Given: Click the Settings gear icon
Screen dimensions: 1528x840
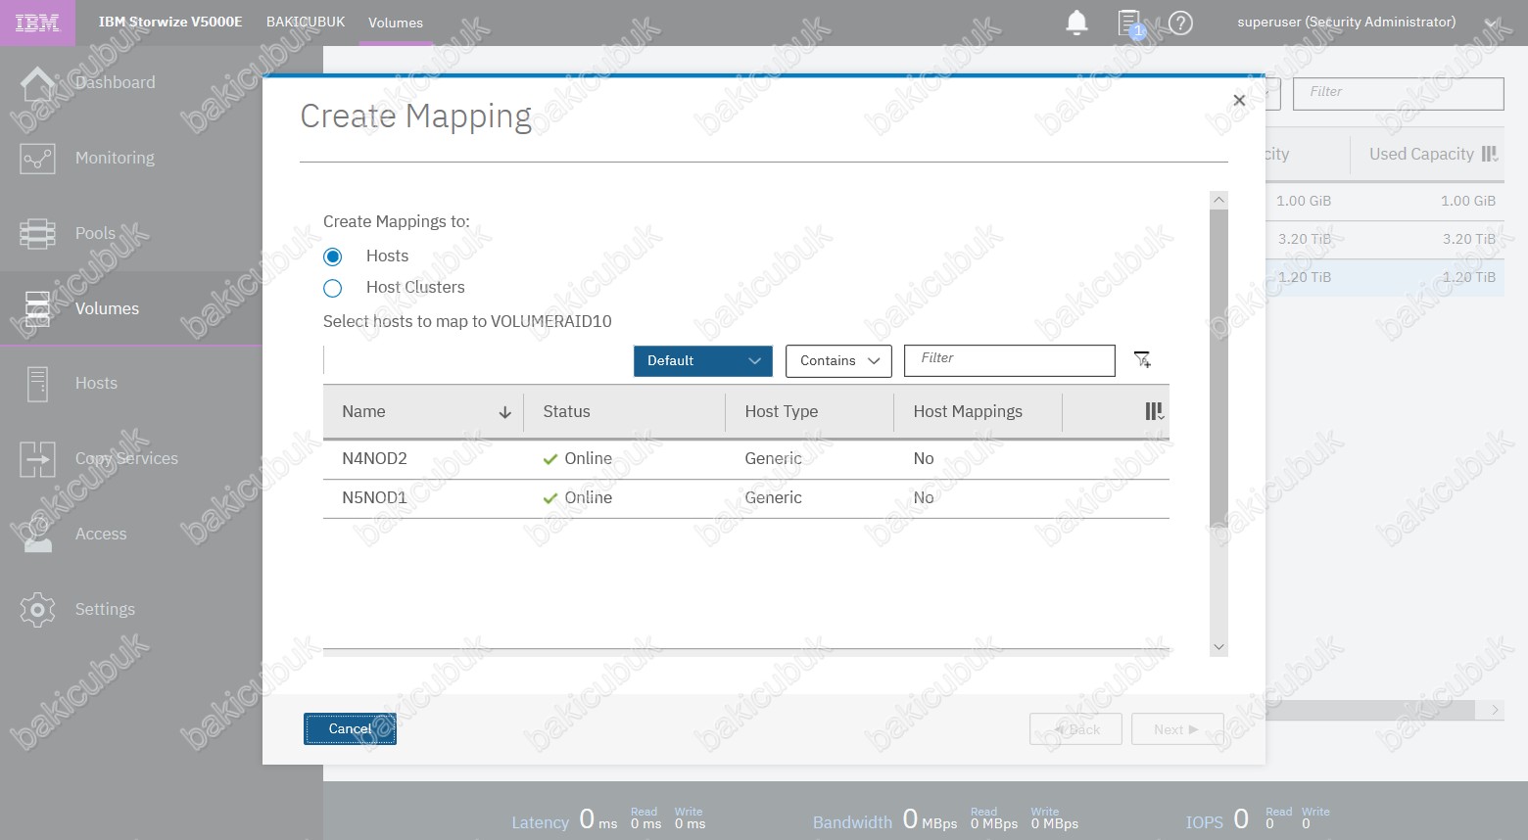Looking at the screenshot, I should point(37,609).
